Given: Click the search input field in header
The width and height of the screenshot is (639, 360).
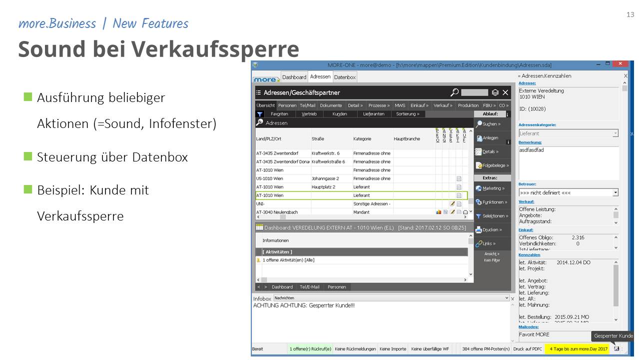Looking at the screenshot, I should click(475, 92).
